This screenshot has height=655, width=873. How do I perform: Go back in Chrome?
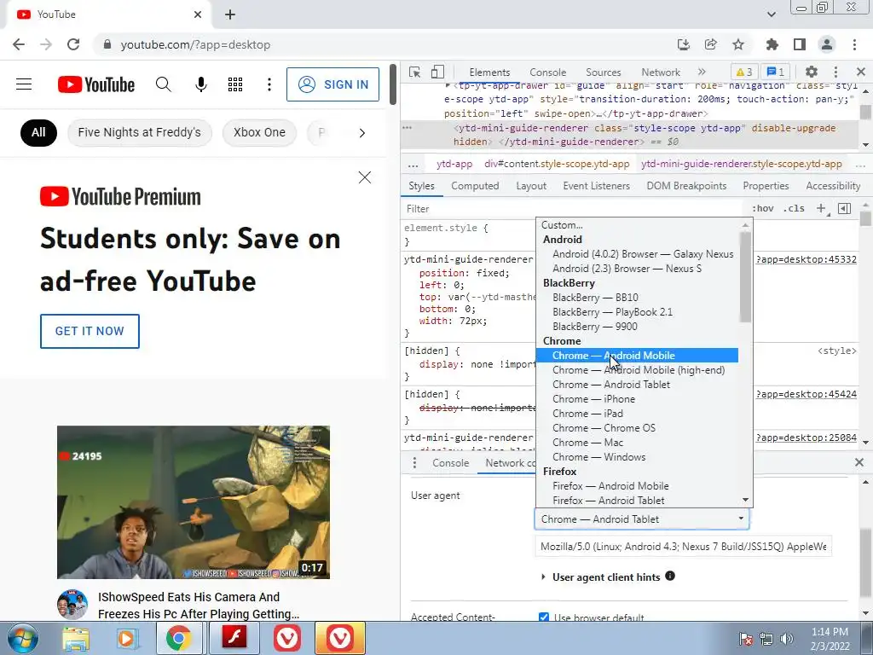click(x=19, y=44)
